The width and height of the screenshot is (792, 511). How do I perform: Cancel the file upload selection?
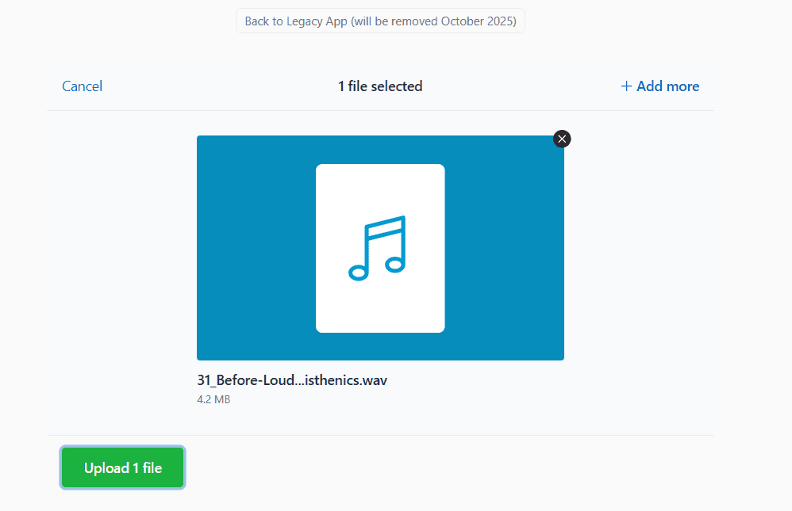click(83, 86)
